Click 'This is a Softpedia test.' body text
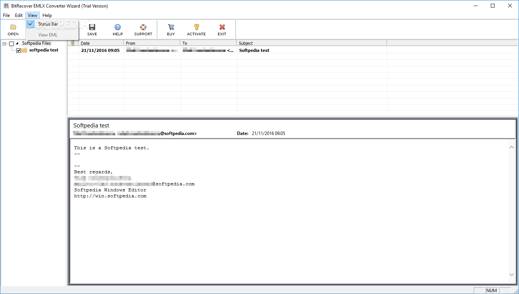 pos(112,148)
